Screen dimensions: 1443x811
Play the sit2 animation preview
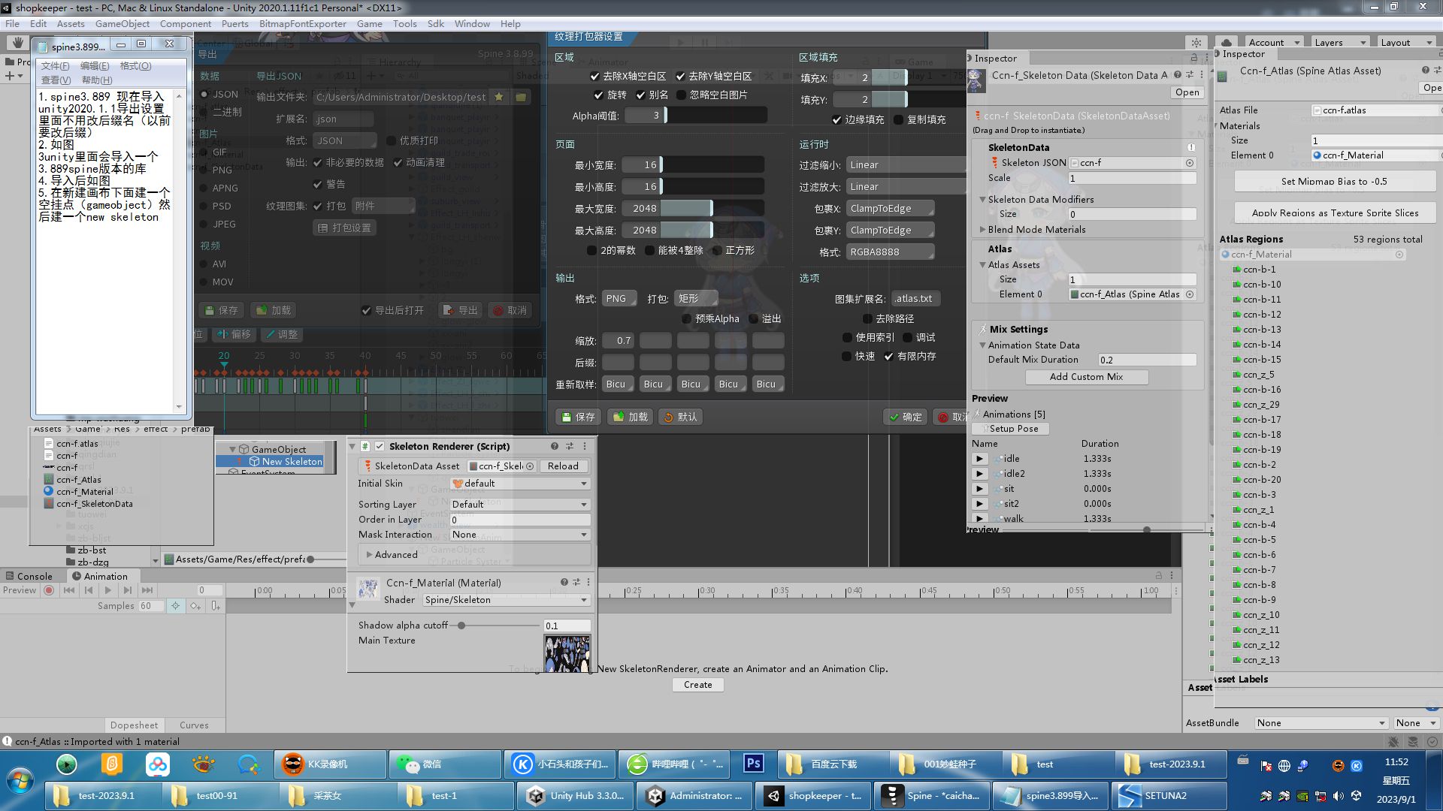[979, 504]
